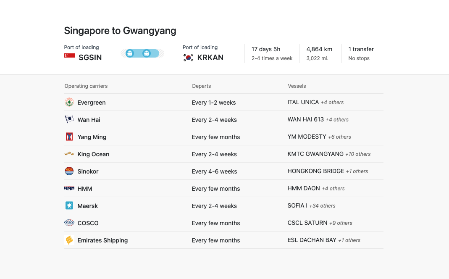Click the Emirates Shipping logo icon
The image size is (449, 279).
pos(69,240)
